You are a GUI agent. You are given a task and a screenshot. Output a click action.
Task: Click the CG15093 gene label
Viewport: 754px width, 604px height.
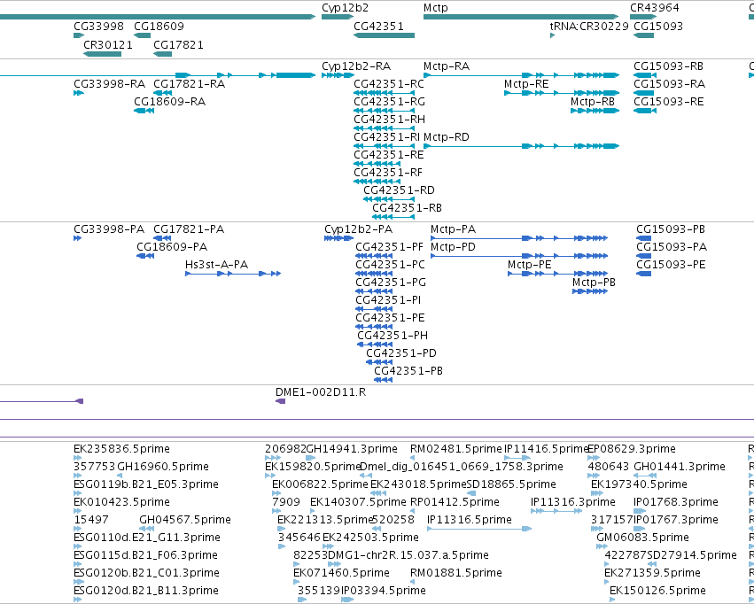658,26
